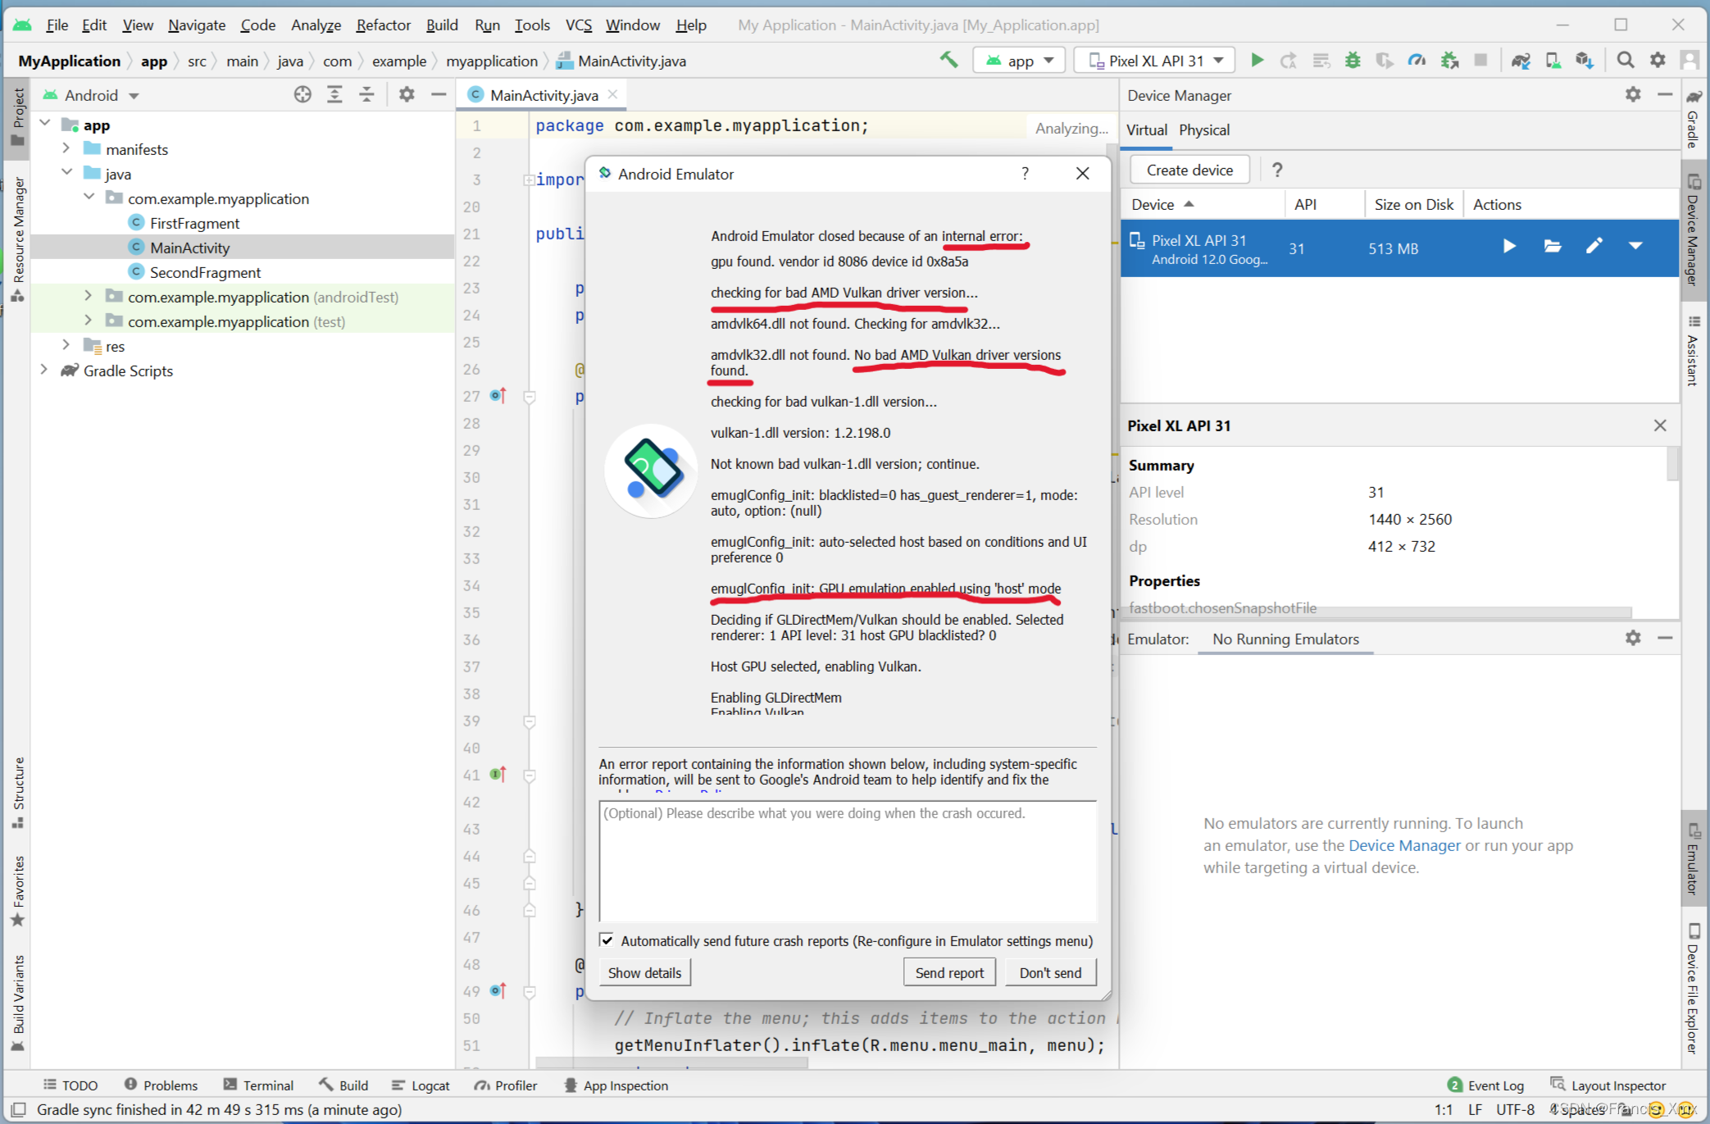
Task: Click the Don't send button
Action: tap(1050, 972)
